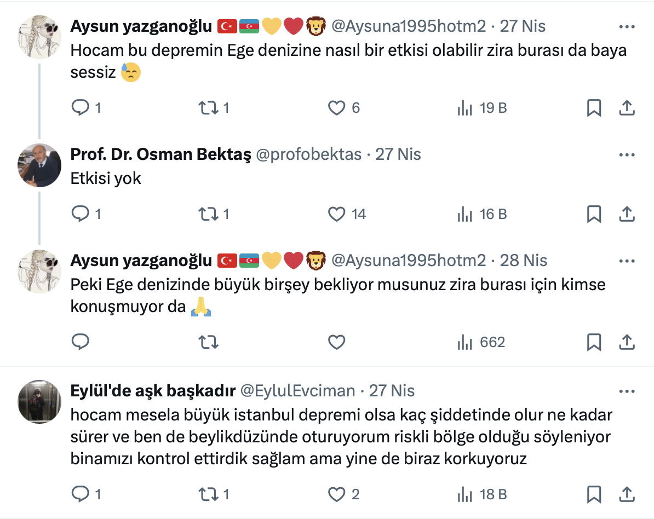Viewport: 654px width, 519px height.
Task: Open more options menu on Aysun's first tweet
Action: 627,26
